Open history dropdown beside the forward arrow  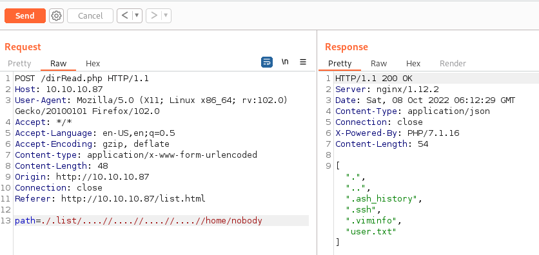pos(166,16)
